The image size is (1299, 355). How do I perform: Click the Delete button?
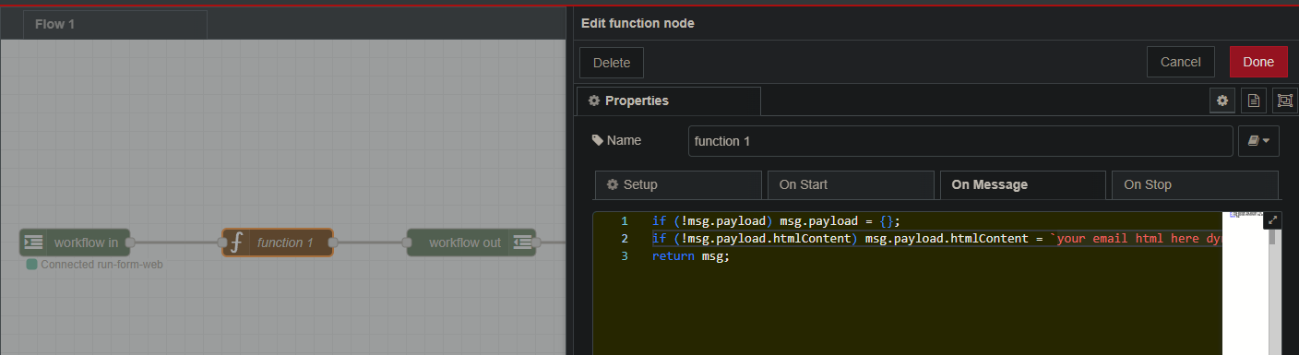coord(612,63)
